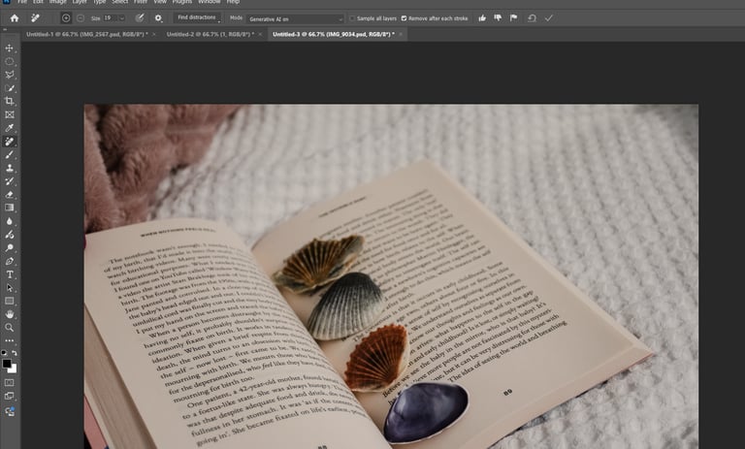Open the brush Size dropdown arrow

pos(121,18)
